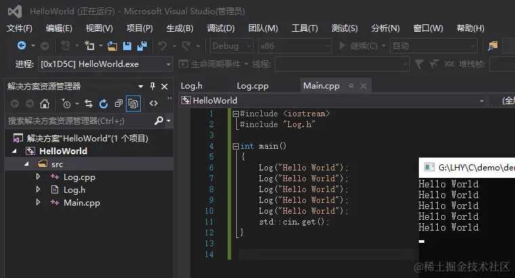The height and width of the screenshot is (278, 515).
Task: Open the 调试(D) menu
Action: coord(221,28)
